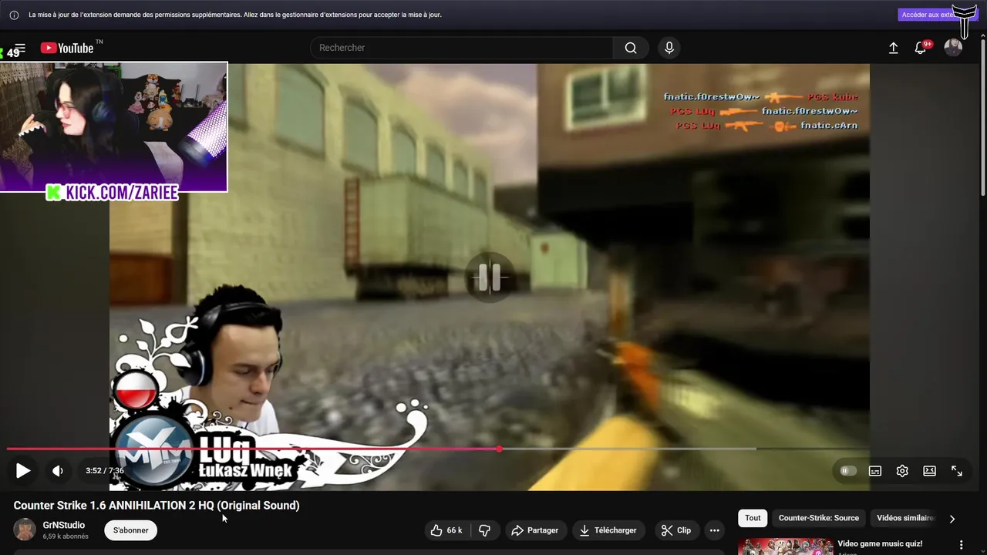Image resolution: width=987 pixels, height=555 pixels.
Task: Select the Vidéos similaires chip
Action: coord(904,518)
